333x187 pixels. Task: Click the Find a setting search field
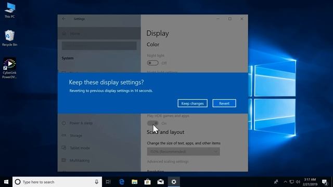click(99, 46)
